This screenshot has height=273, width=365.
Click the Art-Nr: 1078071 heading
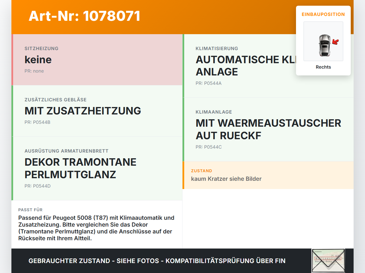click(84, 16)
